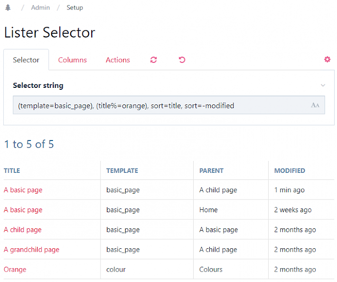Select the Selector tab
Screen dimensions: 337x282
(x=26, y=60)
